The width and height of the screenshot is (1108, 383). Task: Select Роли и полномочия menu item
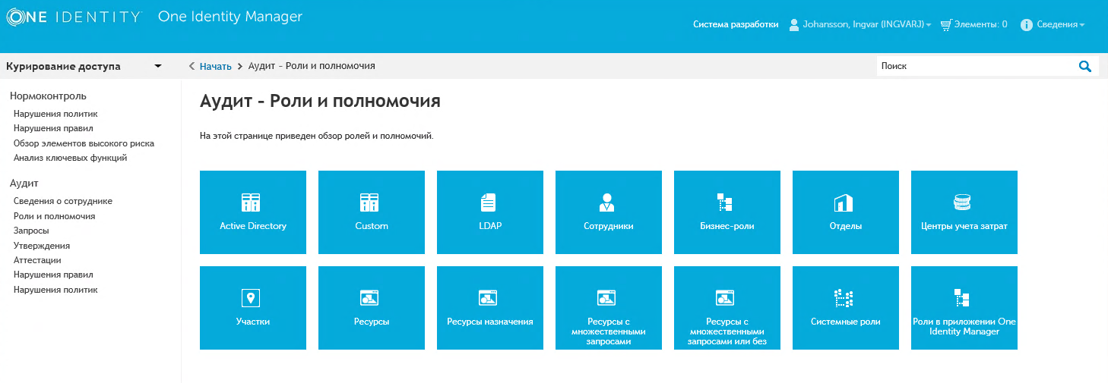tap(54, 216)
